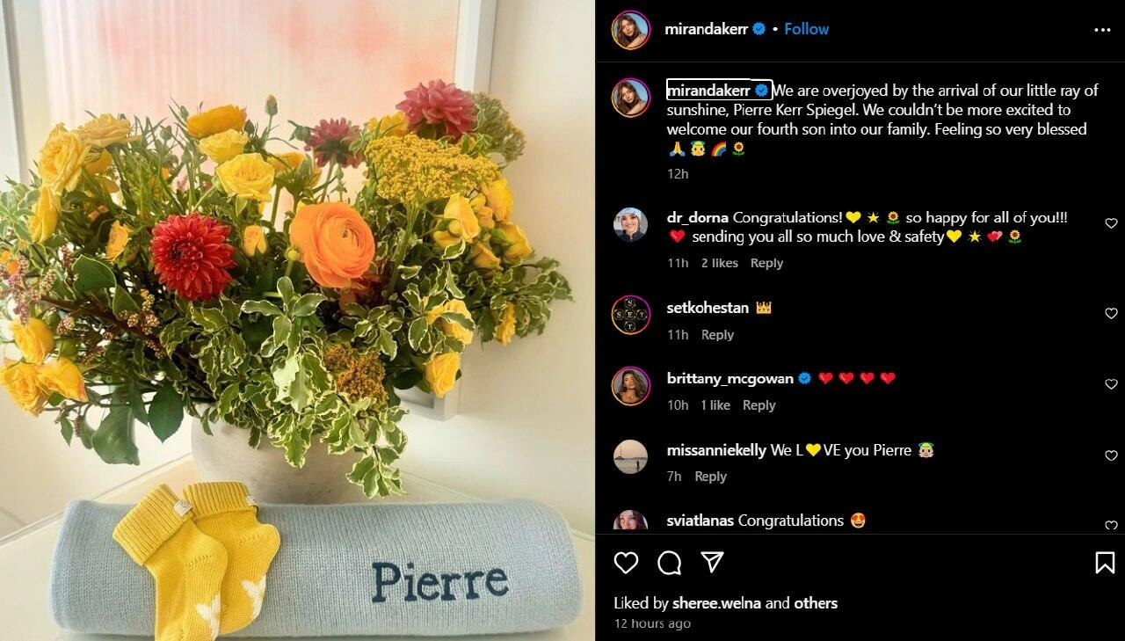
Task: Share the post via paper plane icon
Action: tap(712, 562)
